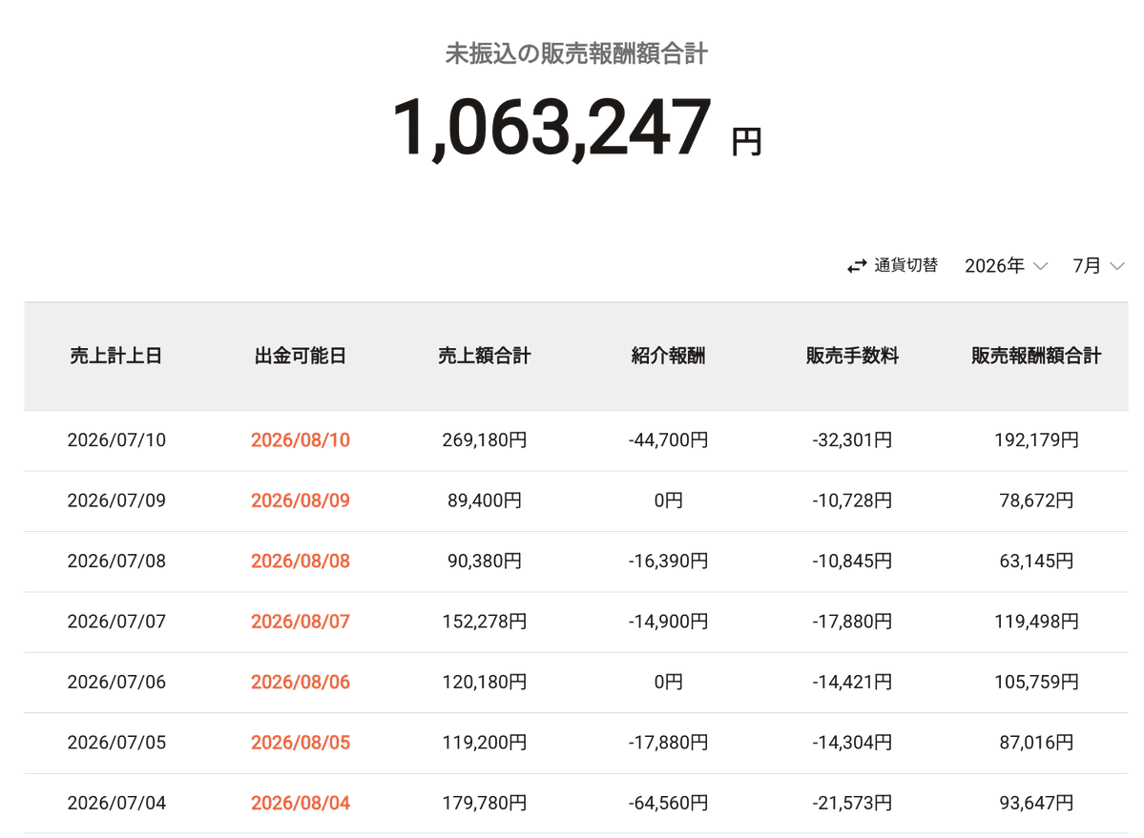Viewport: 1144px width, 838px height.
Task: Click the 売上額合計 column header
Action: (x=485, y=356)
